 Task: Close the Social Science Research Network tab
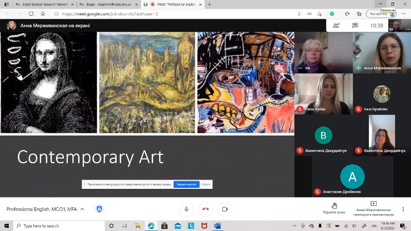click(x=72, y=5)
